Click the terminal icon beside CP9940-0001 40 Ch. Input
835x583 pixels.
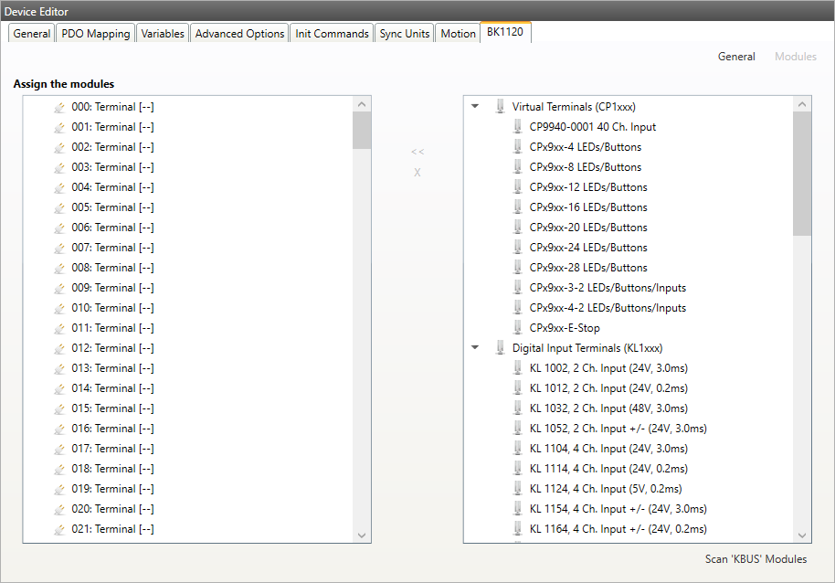click(517, 127)
